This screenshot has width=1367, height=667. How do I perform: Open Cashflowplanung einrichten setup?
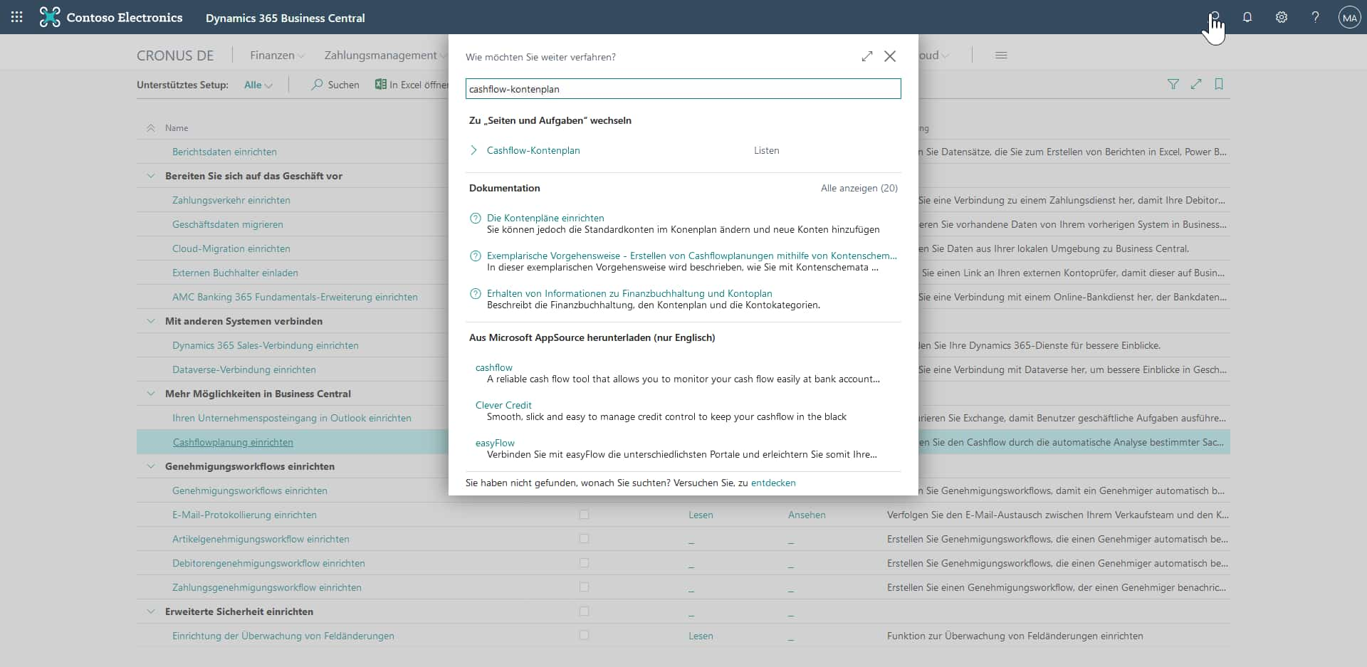coord(233,442)
